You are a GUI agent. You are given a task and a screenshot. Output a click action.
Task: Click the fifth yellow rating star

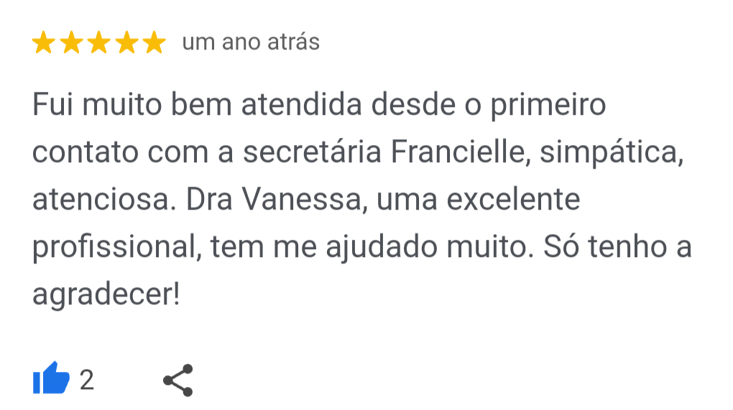click(x=153, y=43)
